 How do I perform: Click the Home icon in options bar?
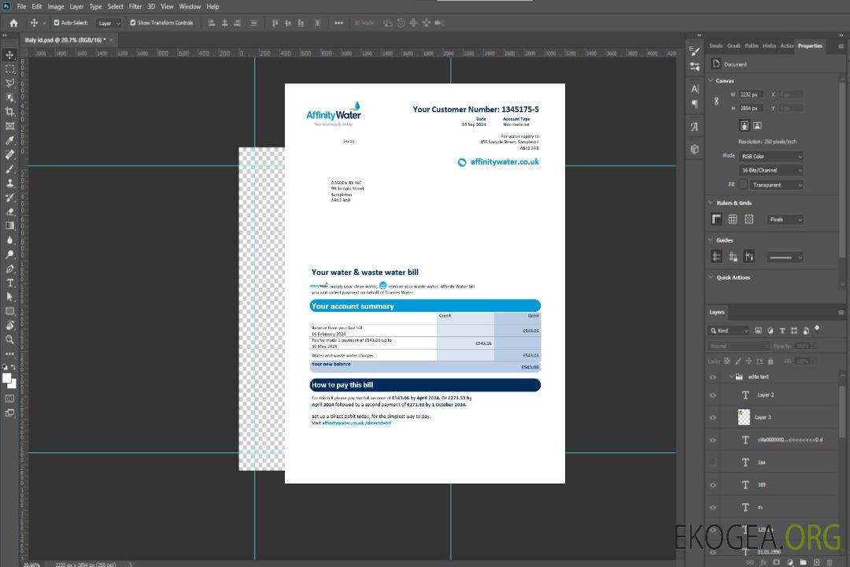(x=13, y=23)
